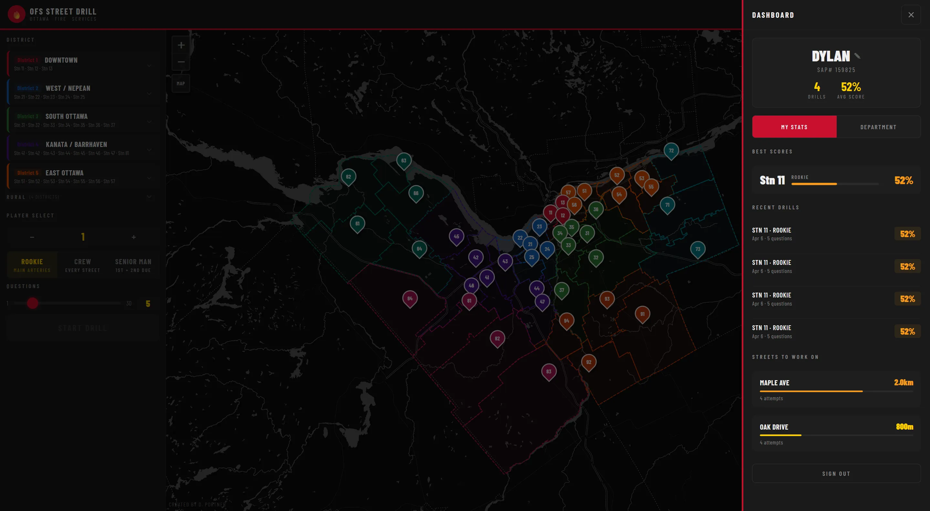Select Rookie difficulty mode
930x511 pixels.
point(32,265)
